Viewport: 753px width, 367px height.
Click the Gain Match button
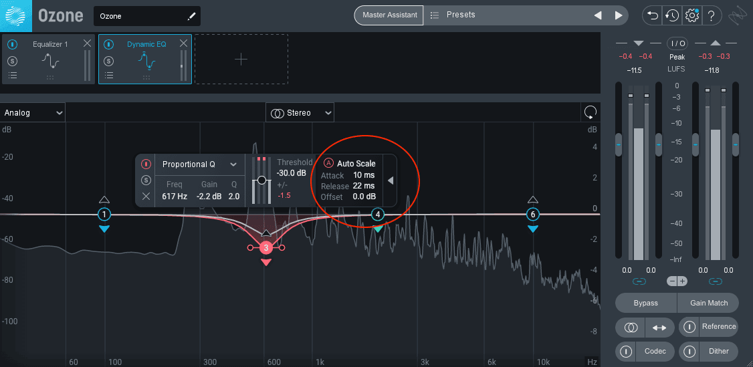[708, 303]
